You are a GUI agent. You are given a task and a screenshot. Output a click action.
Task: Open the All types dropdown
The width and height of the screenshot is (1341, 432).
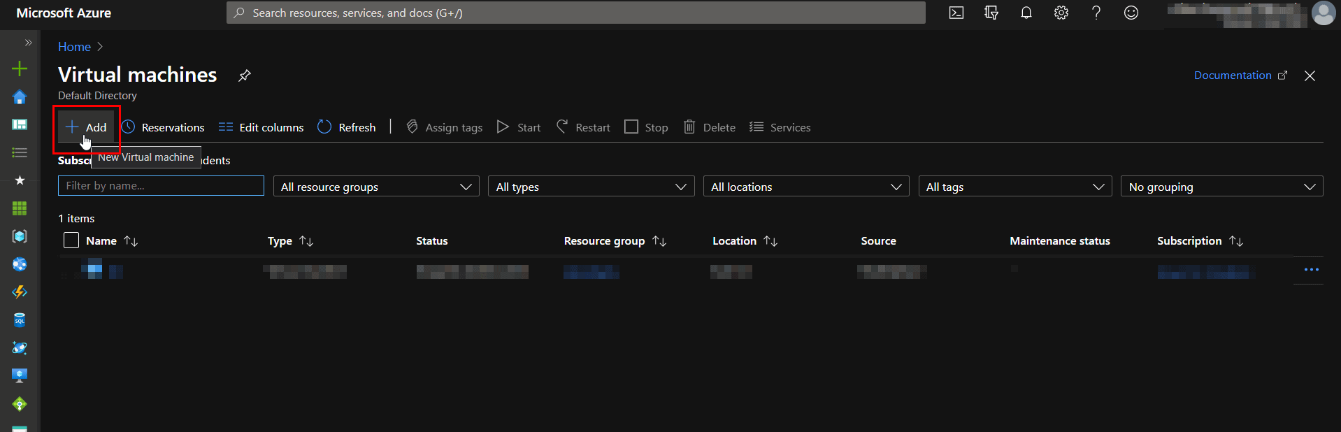[591, 187]
